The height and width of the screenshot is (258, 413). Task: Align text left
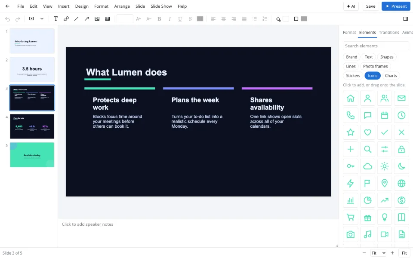point(213,18)
